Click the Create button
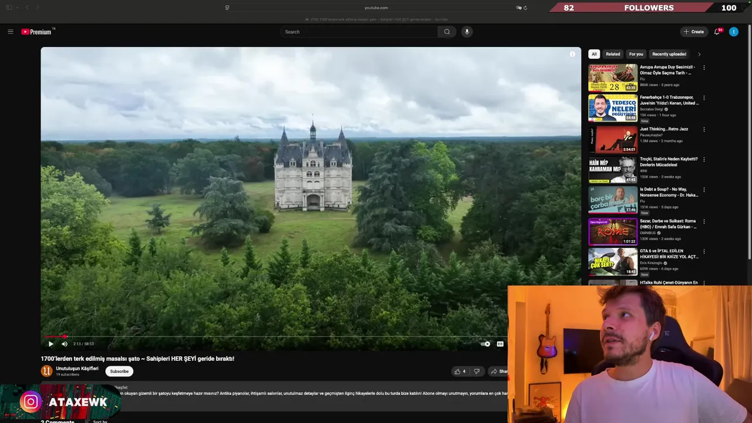Screen dimensions: 752x423 pos(694,32)
